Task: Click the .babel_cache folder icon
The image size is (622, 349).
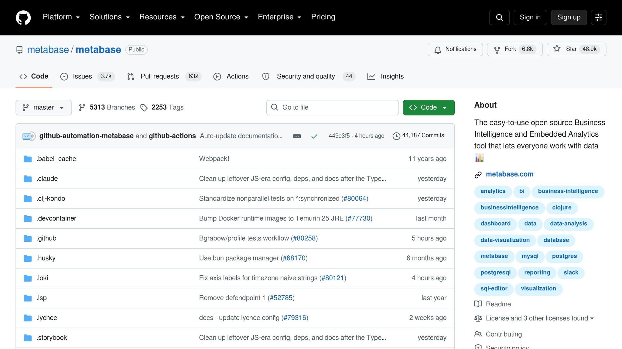Action: click(28, 159)
